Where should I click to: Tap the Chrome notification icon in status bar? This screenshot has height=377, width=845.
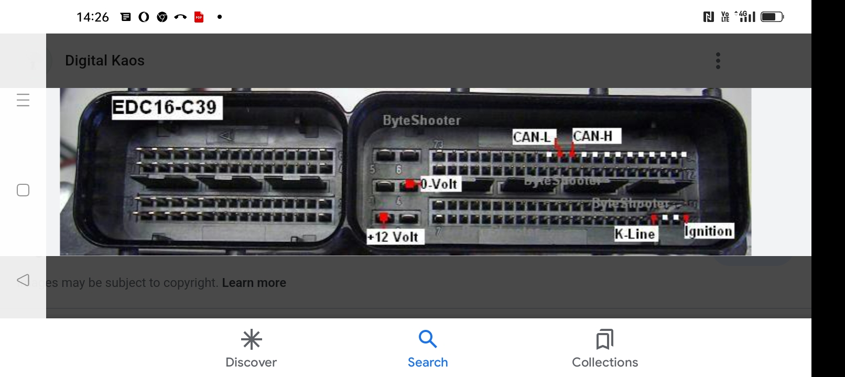pyautogui.click(x=162, y=17)
